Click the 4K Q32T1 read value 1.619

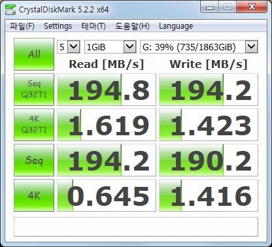click(x=107, y=125)
